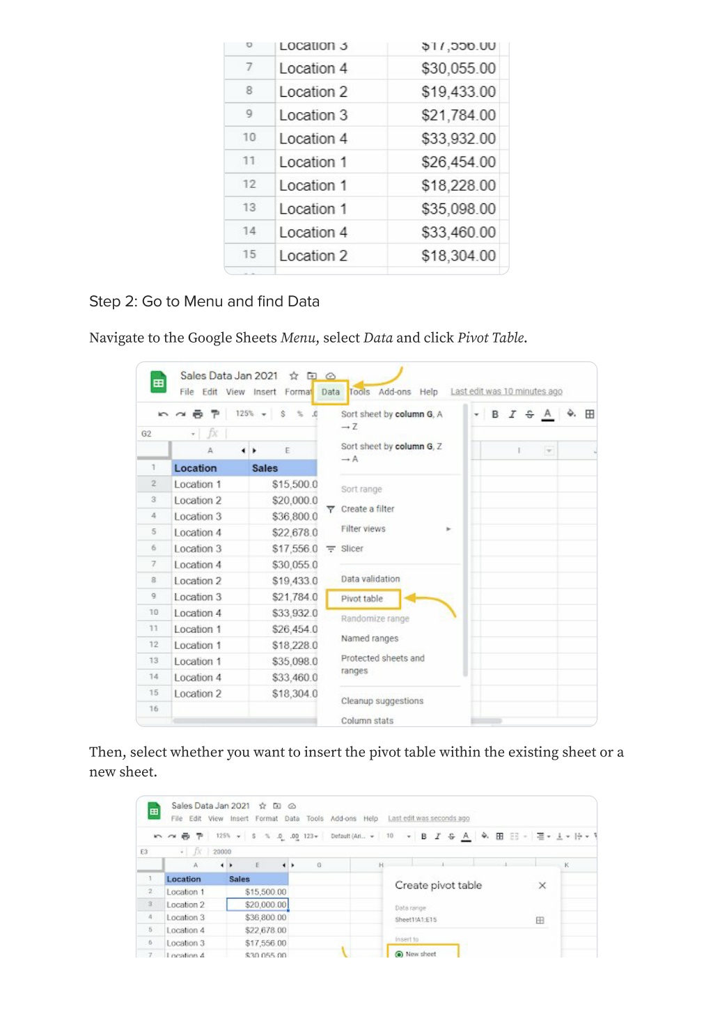Click the Location header cell in the Data-menu screenshot

(x=210, y=469)
